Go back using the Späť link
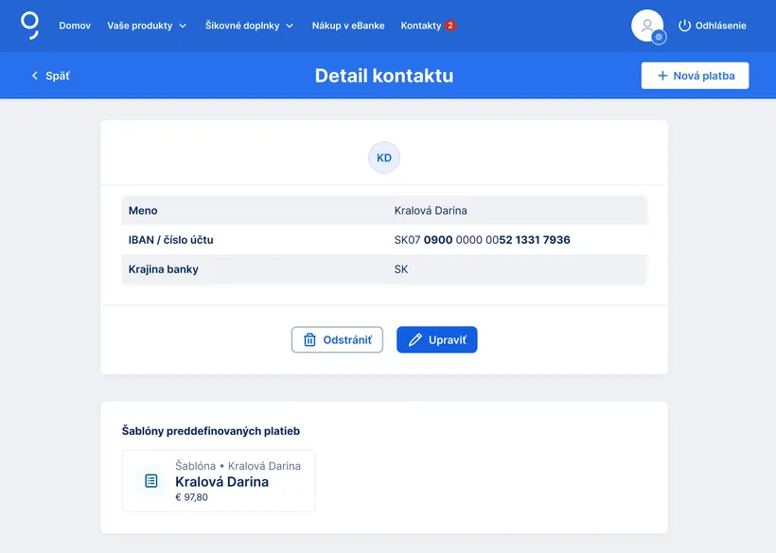 click(x=51, y=76)
